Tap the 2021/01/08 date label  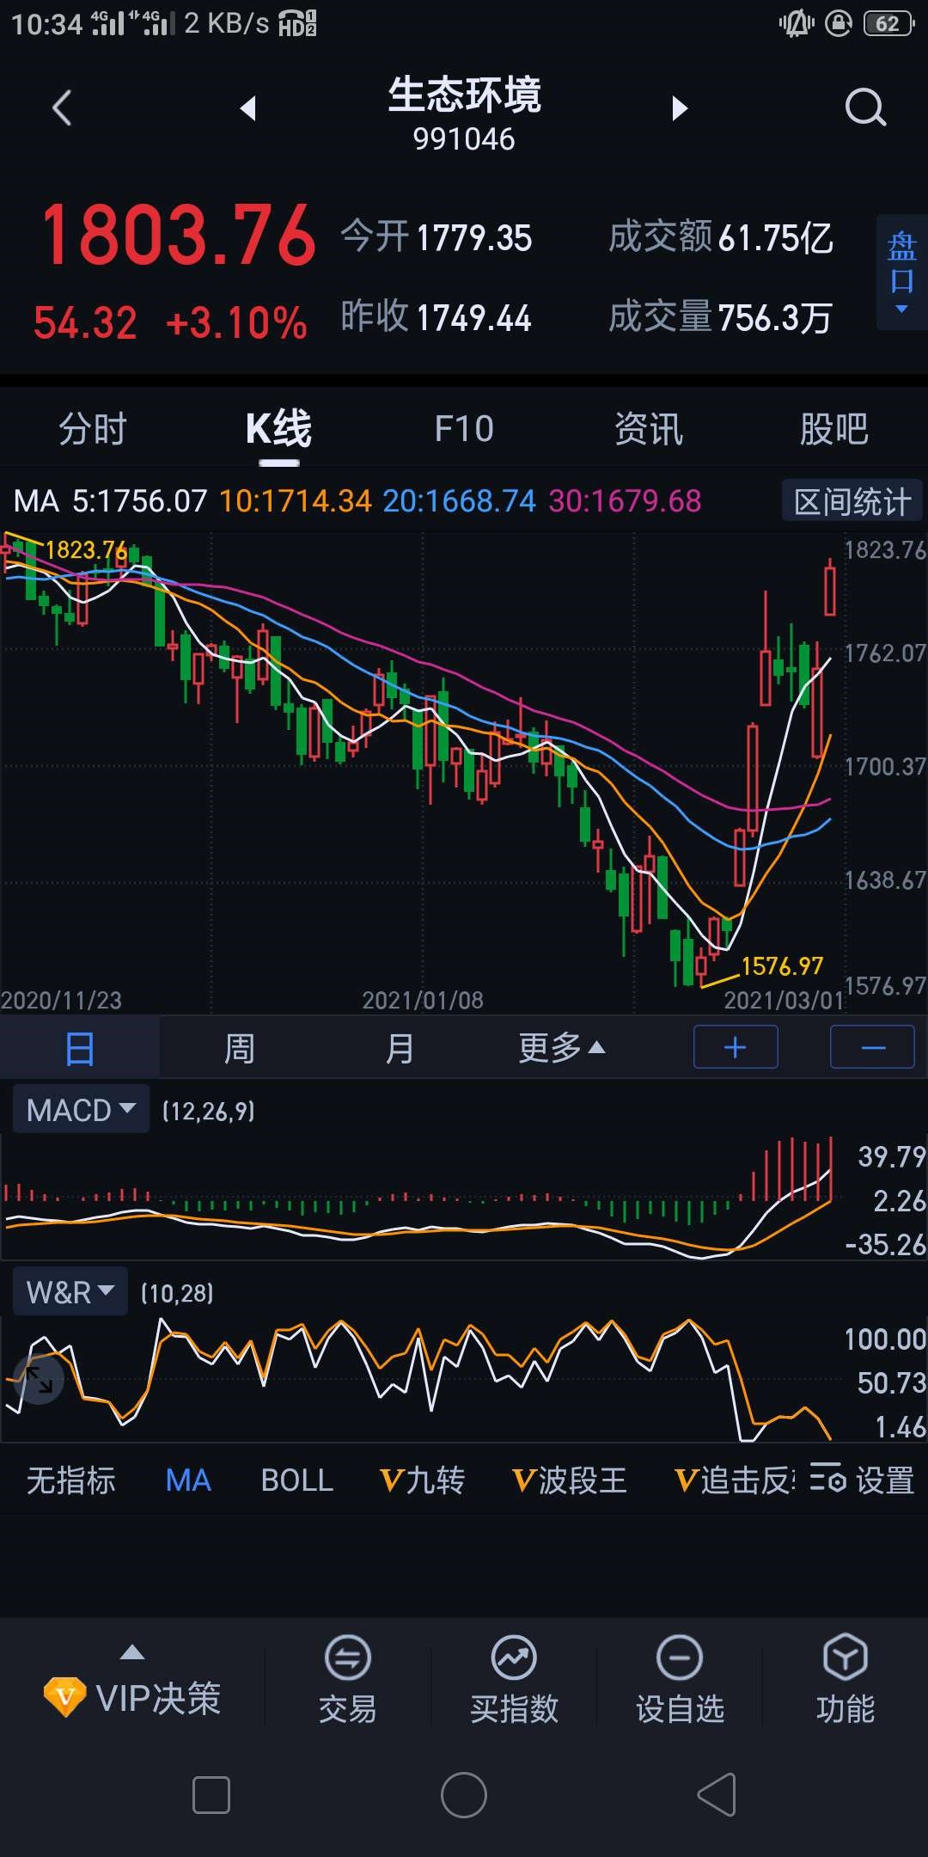pyautogui.click(x=423, y=1000)
